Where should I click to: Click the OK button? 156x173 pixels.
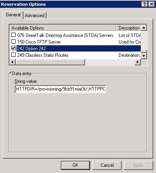pos(75,165)
